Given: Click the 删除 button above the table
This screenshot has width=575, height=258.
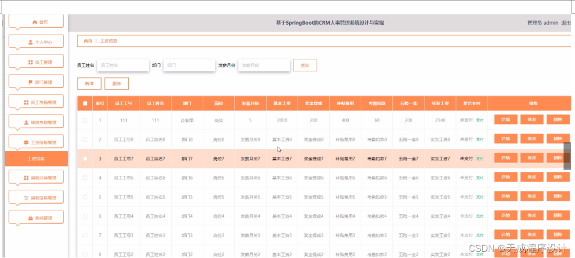Looking at the screenshot, I should pos(116,84).
